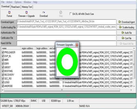
Task: Click the 1:59 sec status cell
Action: [x=70, y=101]
